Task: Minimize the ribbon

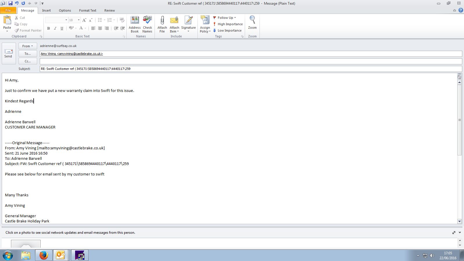Action: click(454, 10)
